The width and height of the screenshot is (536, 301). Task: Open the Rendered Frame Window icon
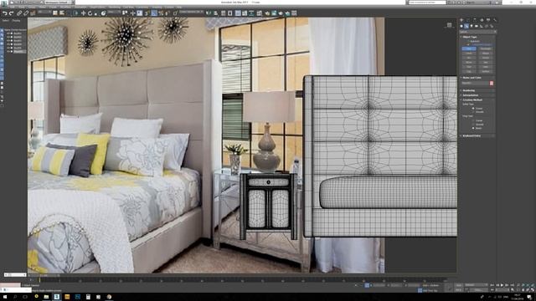click(274, 13)
